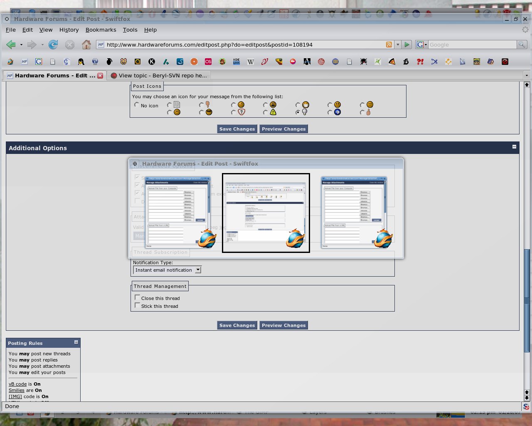This screenshot has height=426, width=532.
Task: Collapse the Additional Options section
Action: point(514,146)
